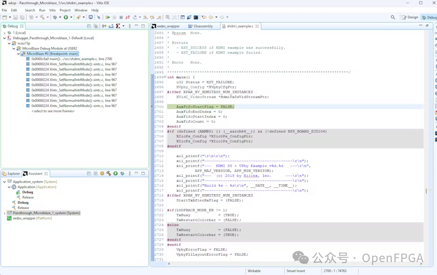Switch to the Design perspective button

pyautogui.click(x=410, y=17)
